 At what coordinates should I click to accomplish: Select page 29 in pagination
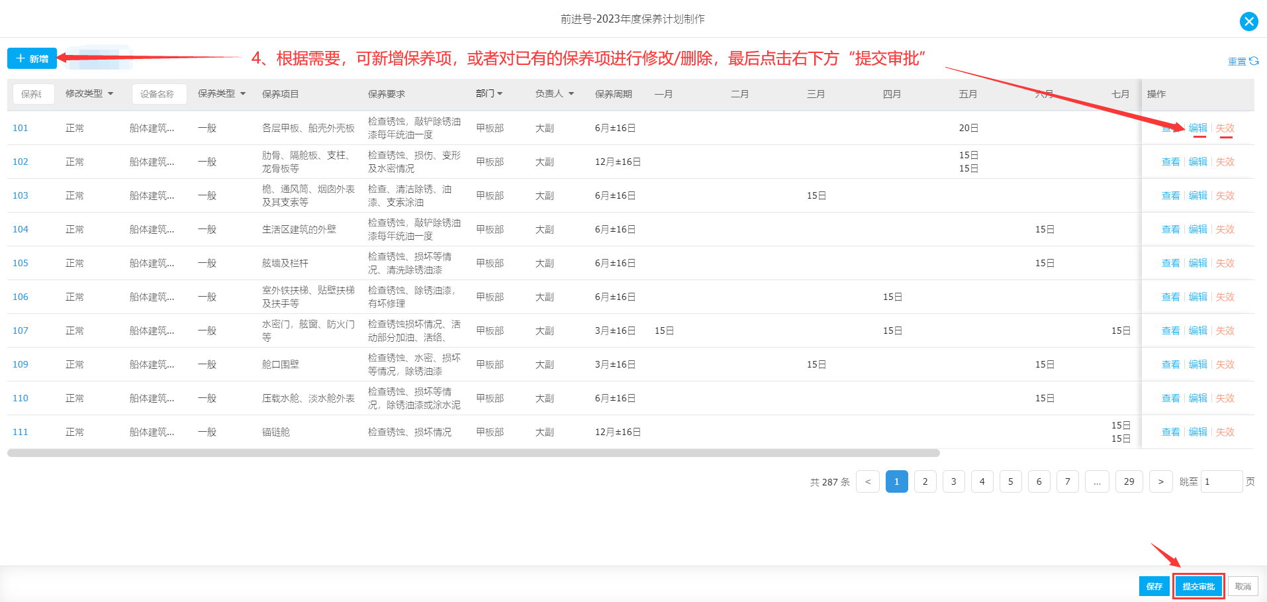click(1129, 481)
